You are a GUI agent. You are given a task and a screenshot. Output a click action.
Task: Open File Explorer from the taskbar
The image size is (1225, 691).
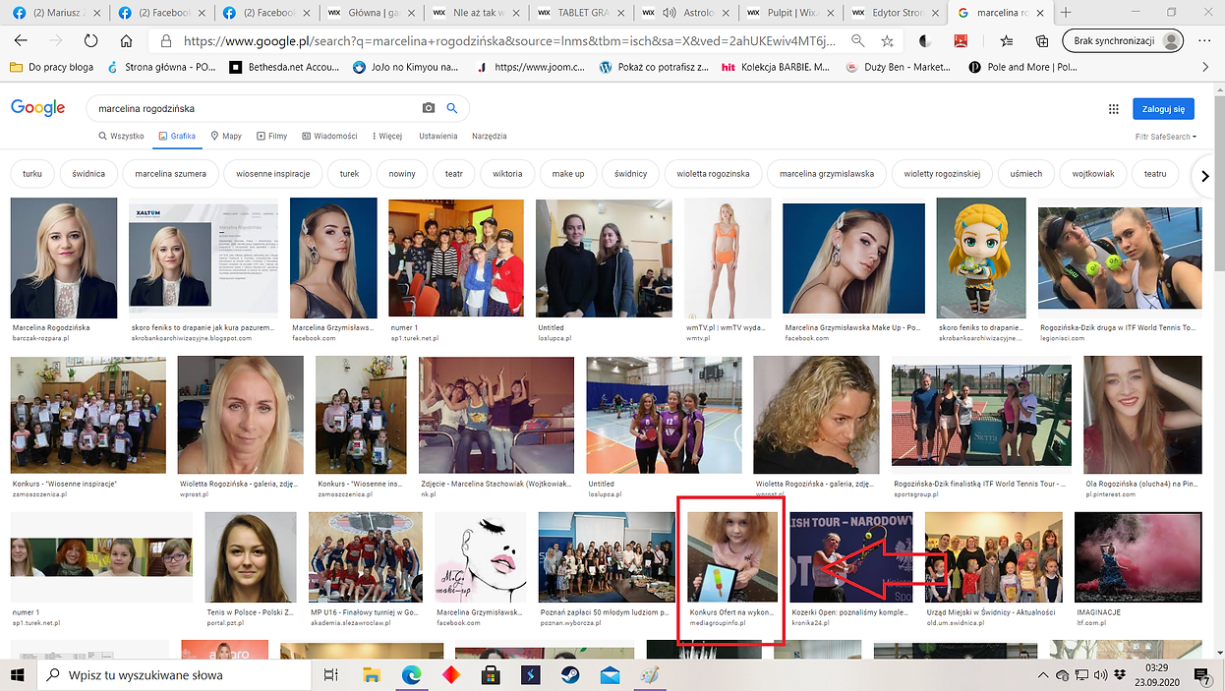(x=371, y=675)
